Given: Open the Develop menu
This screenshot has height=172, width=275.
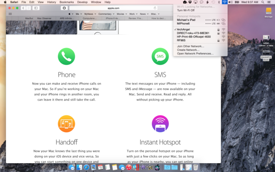Looking at the screenshot, I should 82,2.
